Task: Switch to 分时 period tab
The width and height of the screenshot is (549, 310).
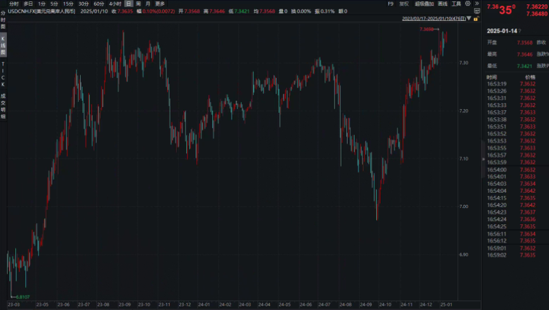Action: point(14,4)
